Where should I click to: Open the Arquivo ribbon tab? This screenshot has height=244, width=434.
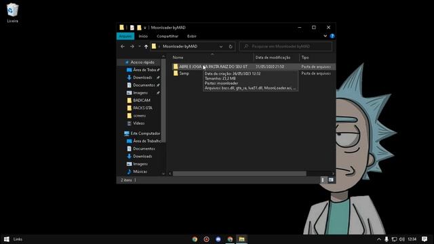[x=125, y=36]
